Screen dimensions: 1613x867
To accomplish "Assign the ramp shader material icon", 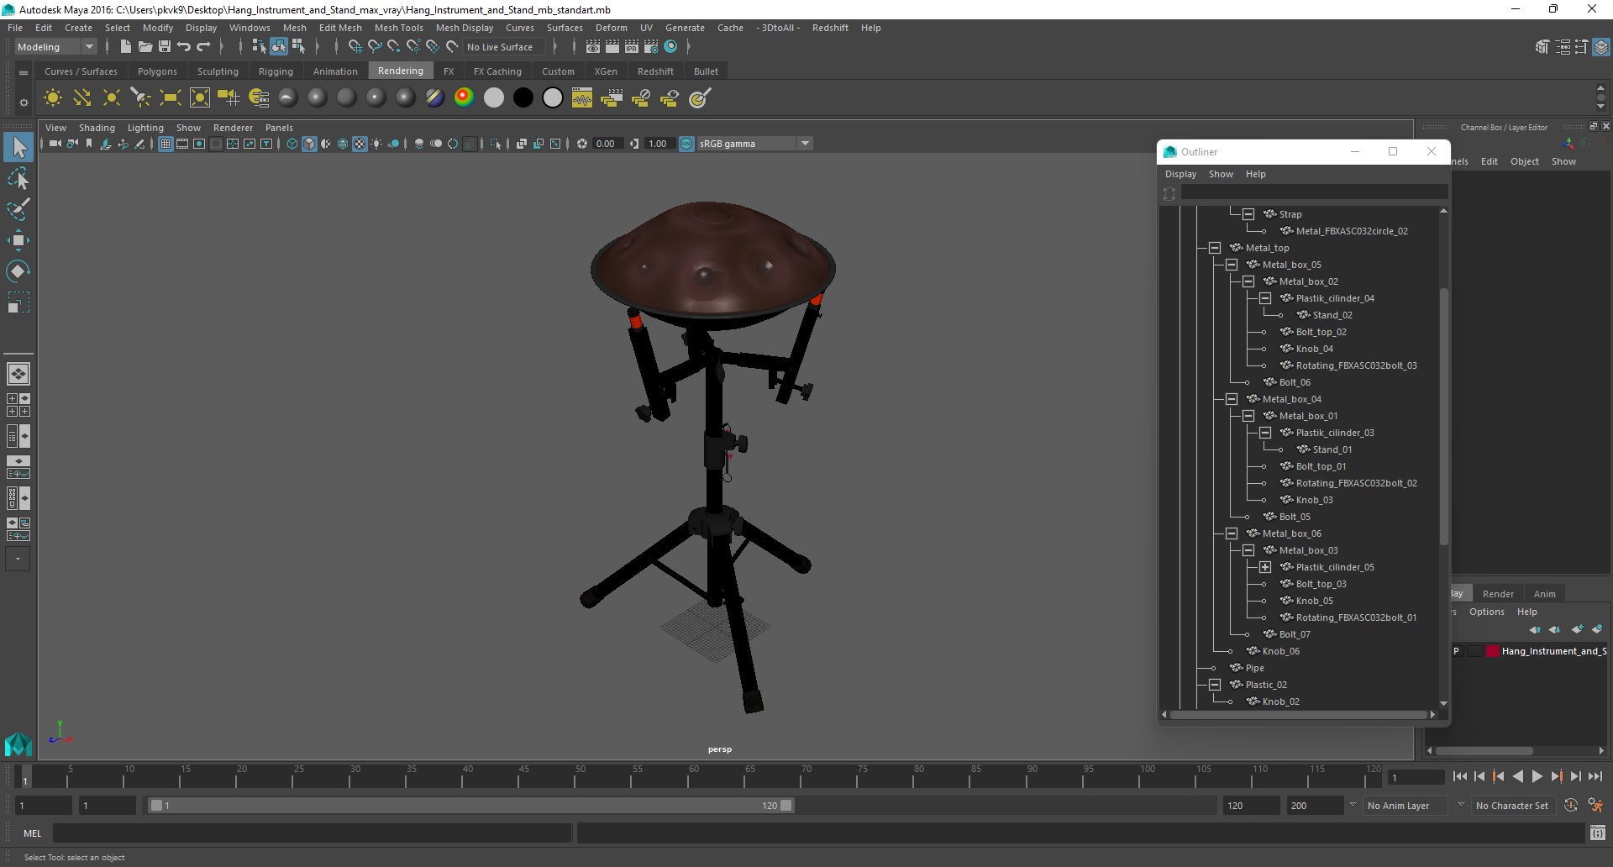I will (464, 98).
